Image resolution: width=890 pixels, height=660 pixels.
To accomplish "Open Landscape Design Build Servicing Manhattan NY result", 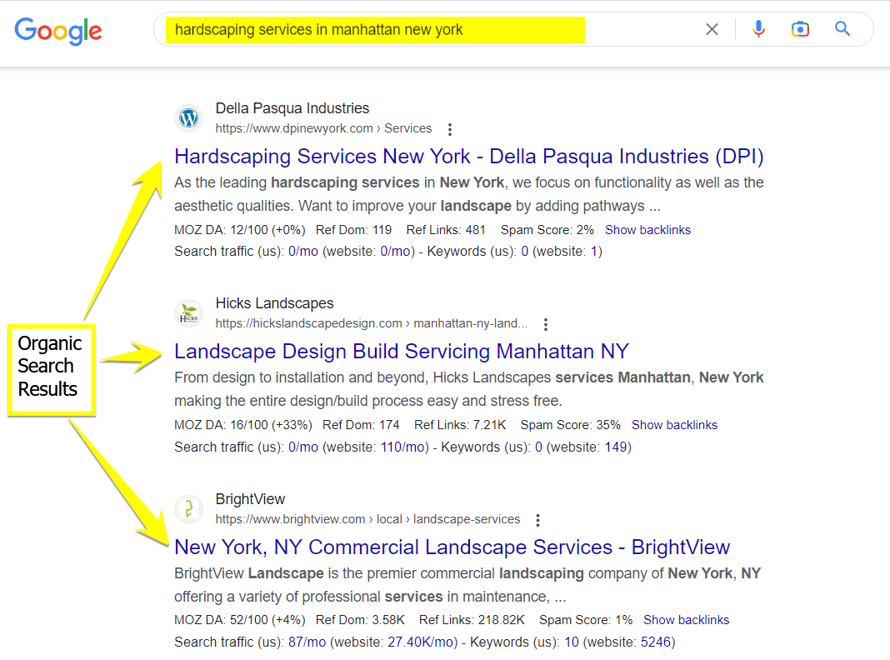I will tap(402, 352).
